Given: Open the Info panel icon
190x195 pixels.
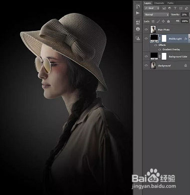Looking at the screenshot, I should (x=138, y=29).
